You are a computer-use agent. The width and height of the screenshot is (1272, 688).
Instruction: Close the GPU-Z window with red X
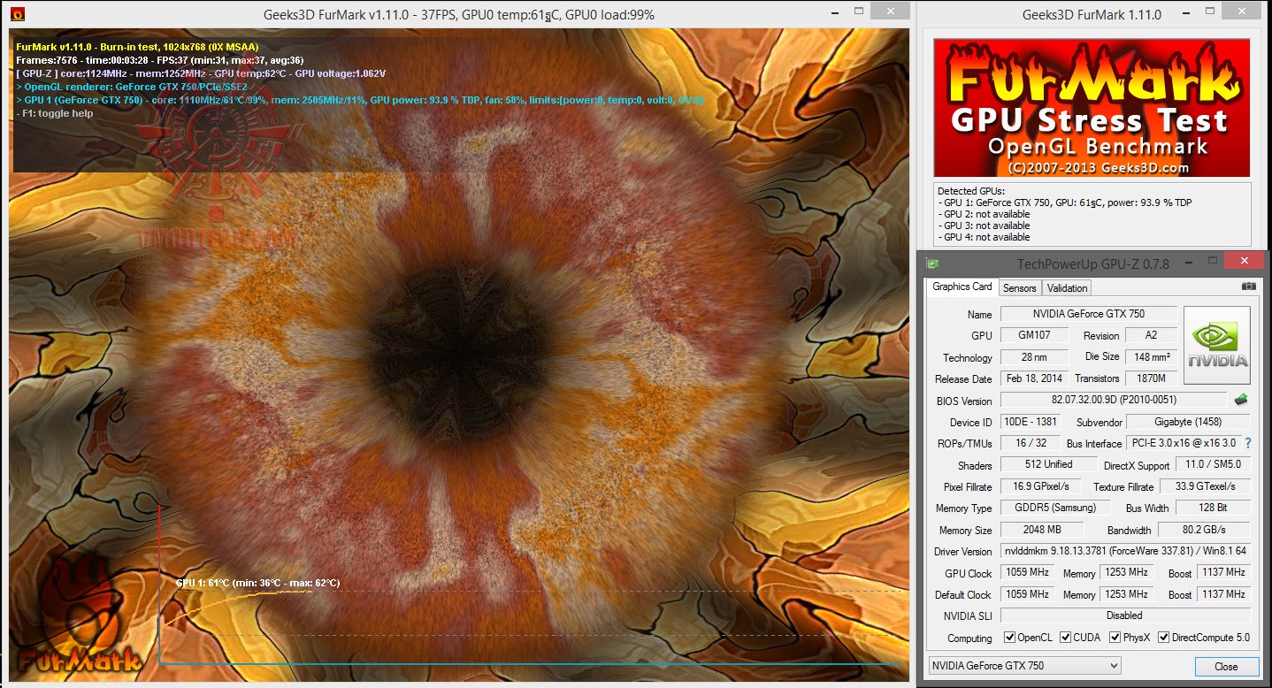(1245, 259)
